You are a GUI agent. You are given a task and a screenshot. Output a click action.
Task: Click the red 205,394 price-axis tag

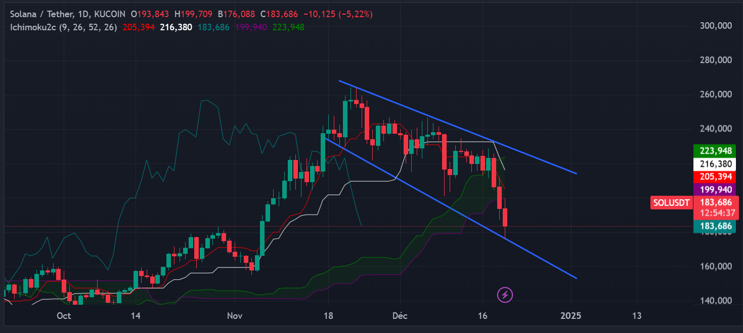714,177
